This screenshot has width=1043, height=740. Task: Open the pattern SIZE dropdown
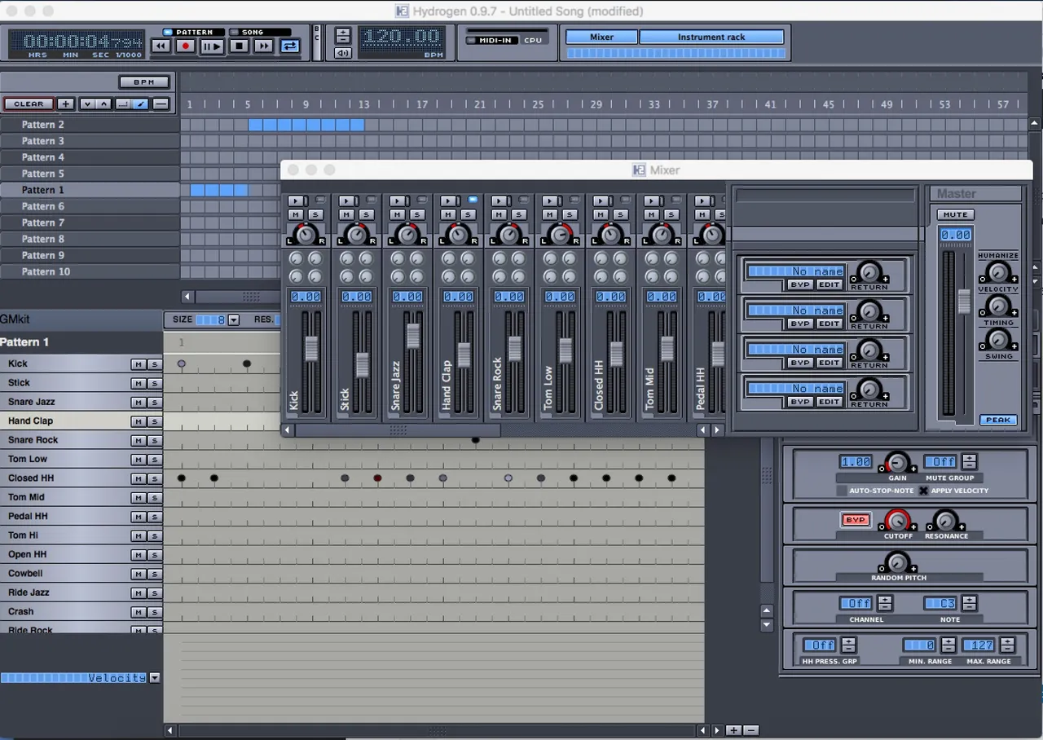[x=234, y=320]
